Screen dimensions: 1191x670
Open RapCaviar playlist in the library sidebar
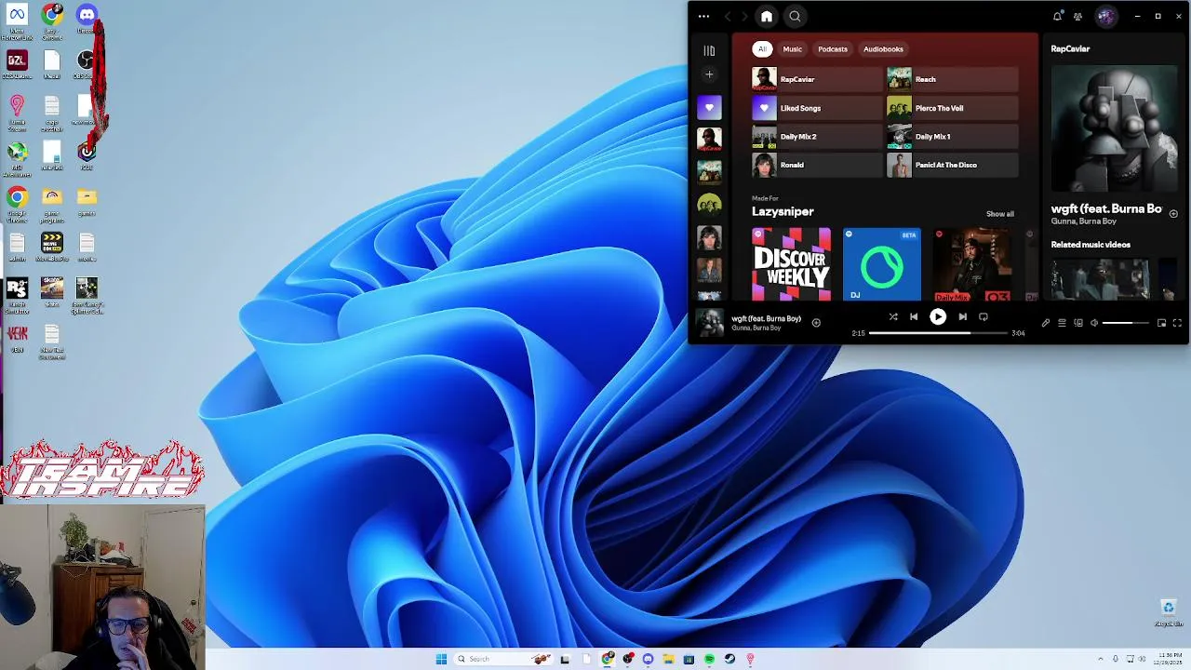(709, 140)
